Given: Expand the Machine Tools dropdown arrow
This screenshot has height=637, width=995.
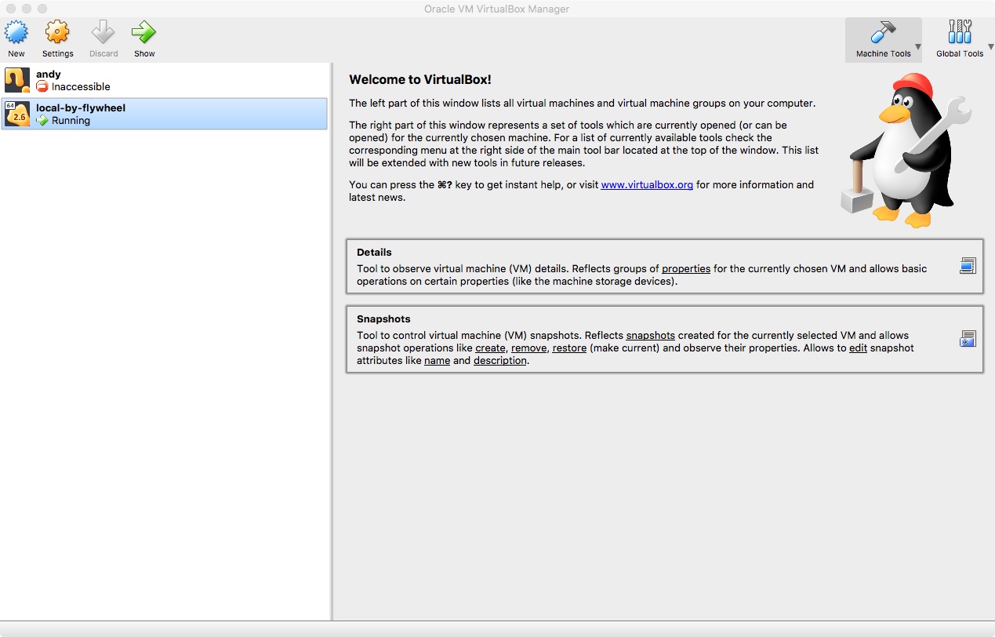Looking at the screenshot, I should click(918, 47).
